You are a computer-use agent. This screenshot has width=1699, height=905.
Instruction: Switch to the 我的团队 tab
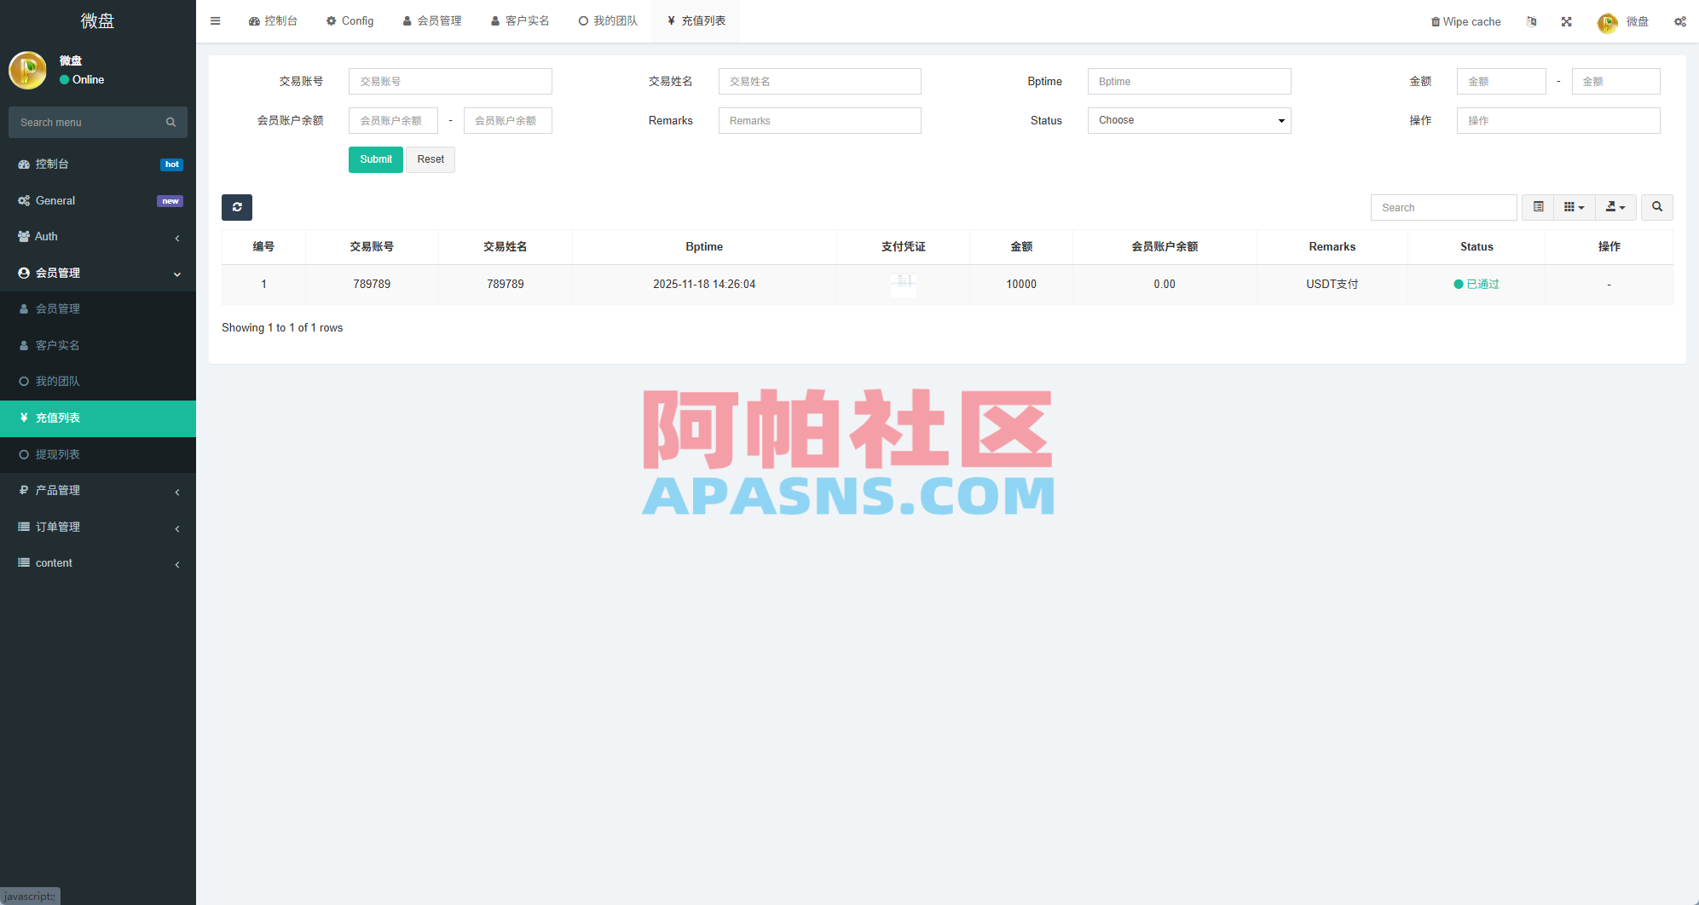608,21
